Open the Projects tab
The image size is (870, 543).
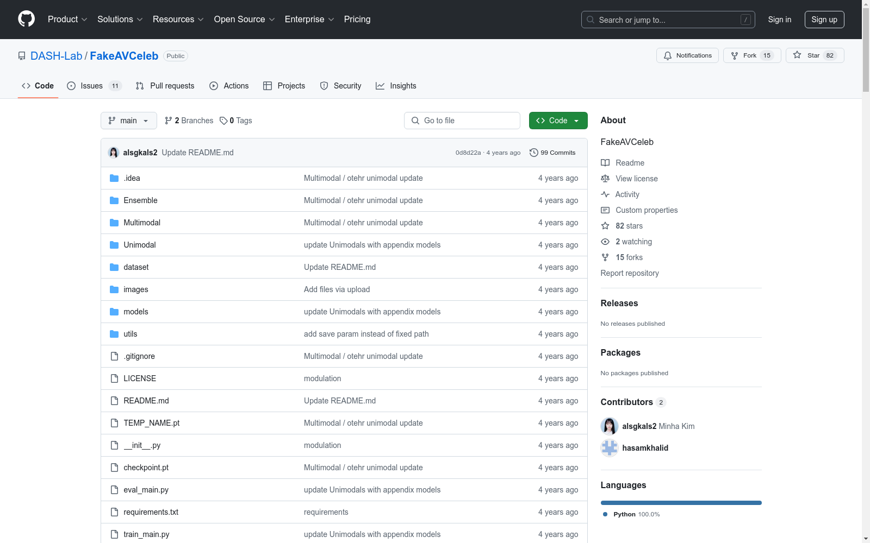coord(284,86)
